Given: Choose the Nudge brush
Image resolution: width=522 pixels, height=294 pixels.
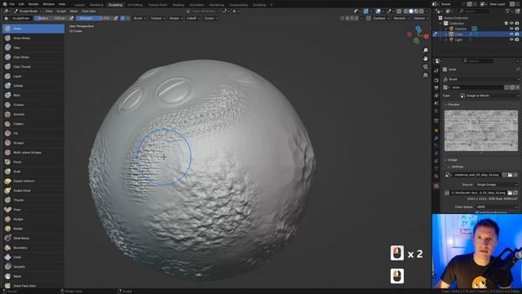Looking at the screenshot, I should 33,219.
